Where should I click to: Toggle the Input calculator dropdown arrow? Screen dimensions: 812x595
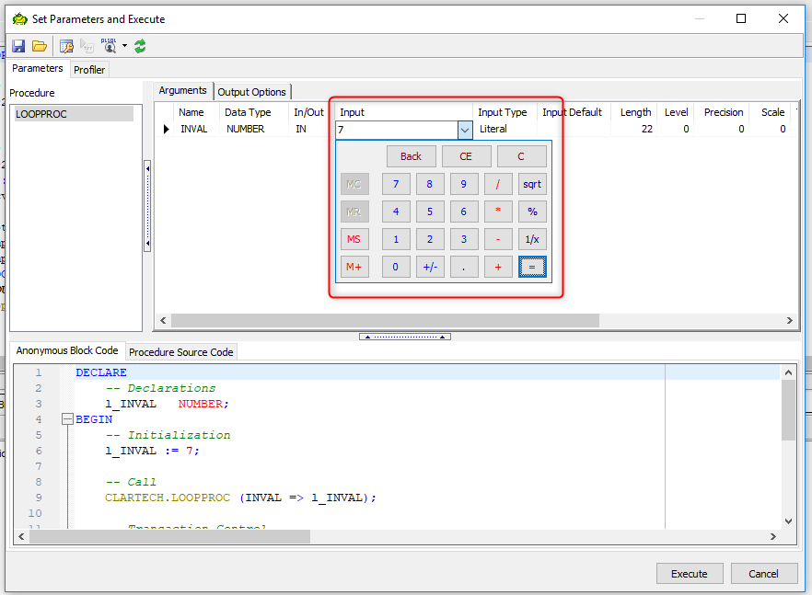pyautogui.click(x=465, y=130)
